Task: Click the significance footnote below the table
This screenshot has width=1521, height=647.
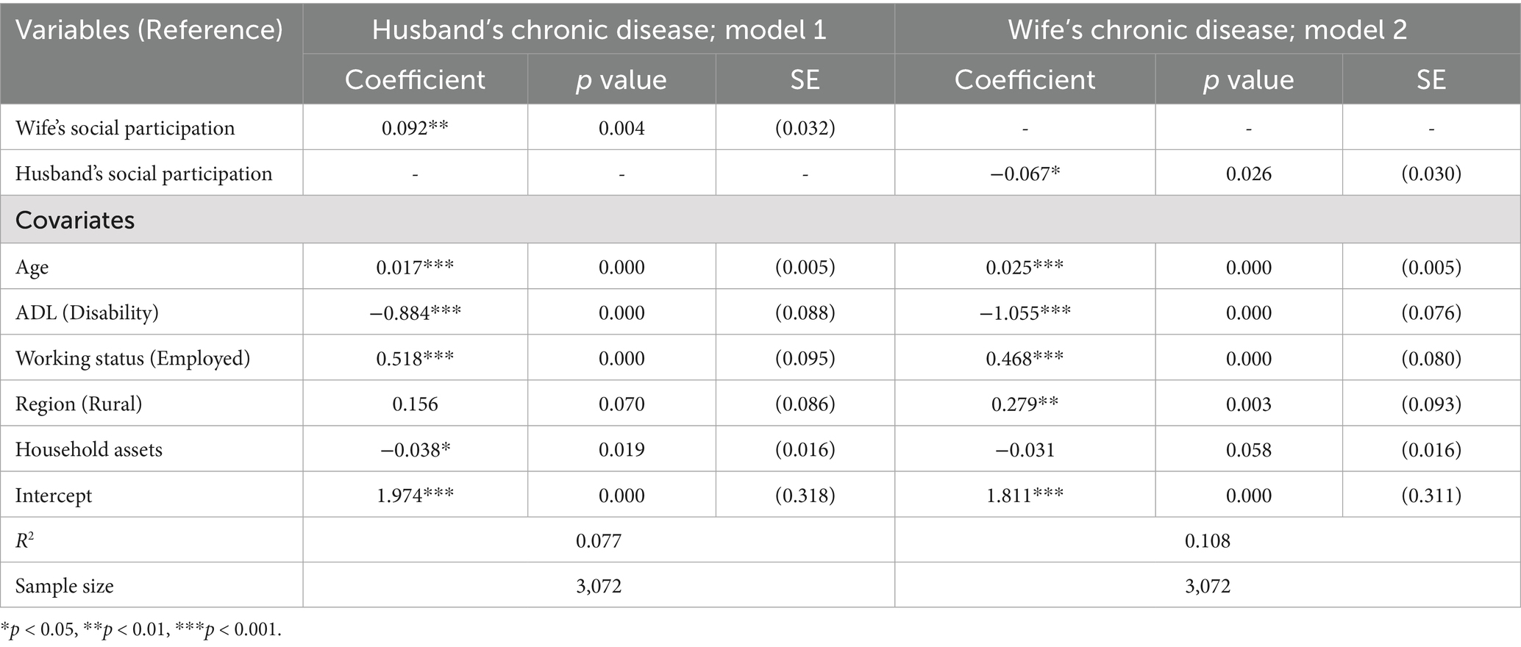Action: tap(141, 630)
